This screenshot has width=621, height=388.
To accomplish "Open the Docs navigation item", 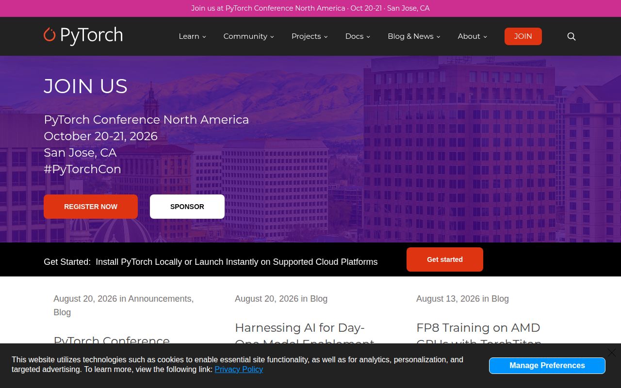I will pos(354,36).
